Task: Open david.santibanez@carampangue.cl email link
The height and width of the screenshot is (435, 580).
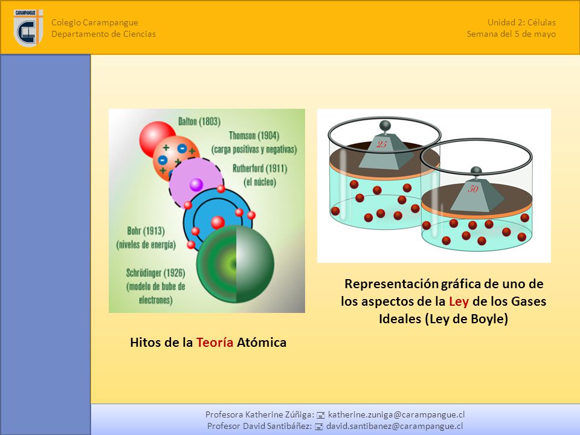Action: pyautogui.click(x=395, y=426)
